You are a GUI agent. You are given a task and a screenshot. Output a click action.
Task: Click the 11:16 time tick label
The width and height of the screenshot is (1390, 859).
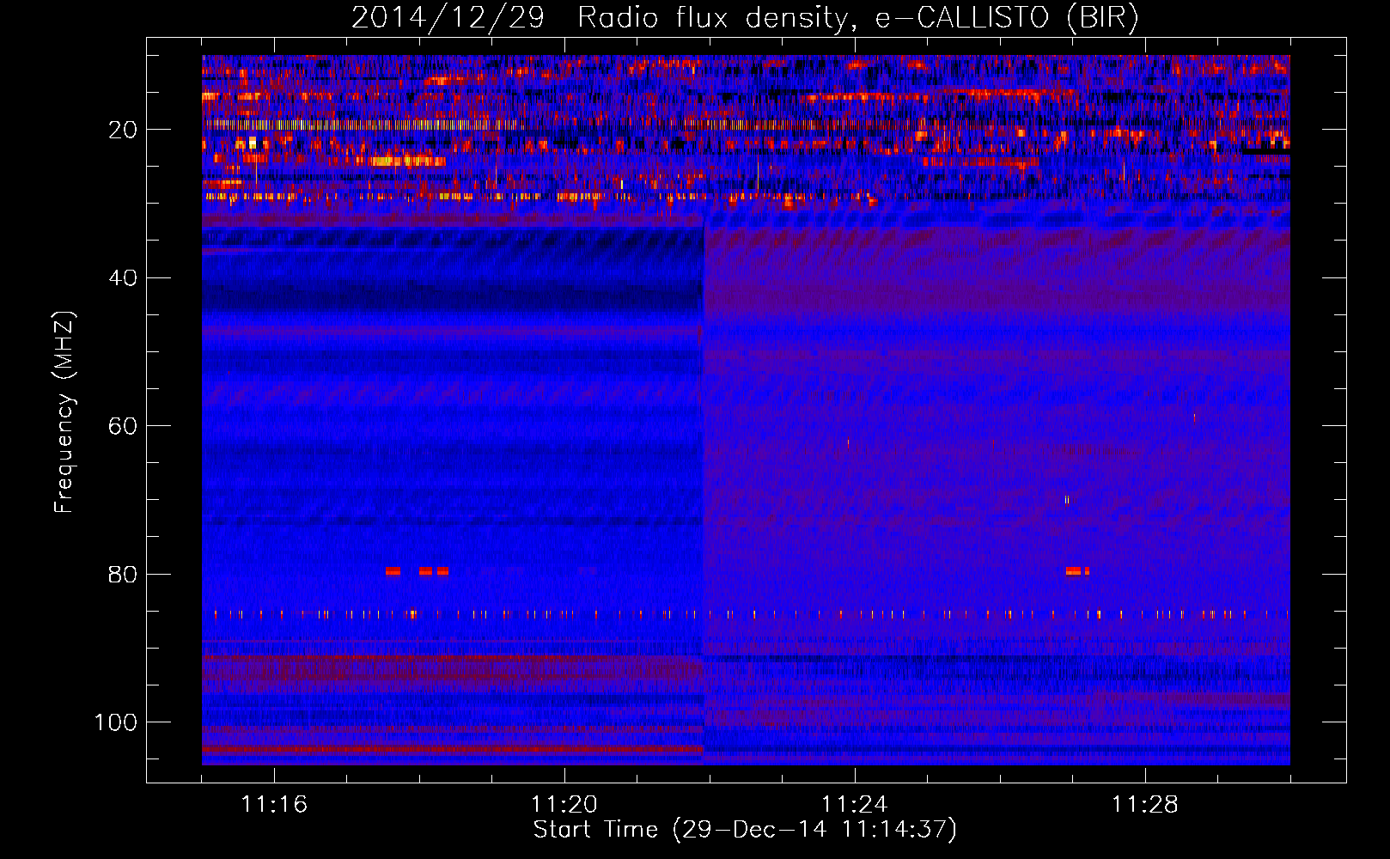pyautogui.click(x=274, y=805)
